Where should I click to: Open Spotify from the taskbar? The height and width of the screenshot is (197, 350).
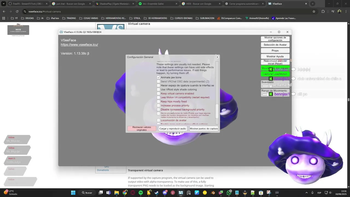[141, 193]
